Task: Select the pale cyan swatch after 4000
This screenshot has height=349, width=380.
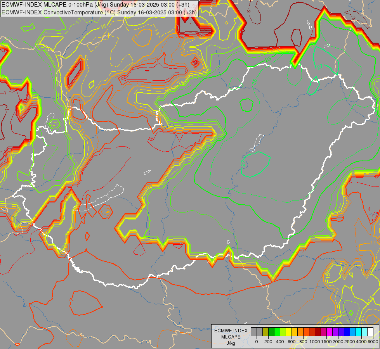Action: pyautogui.click(x=365, y=332)
